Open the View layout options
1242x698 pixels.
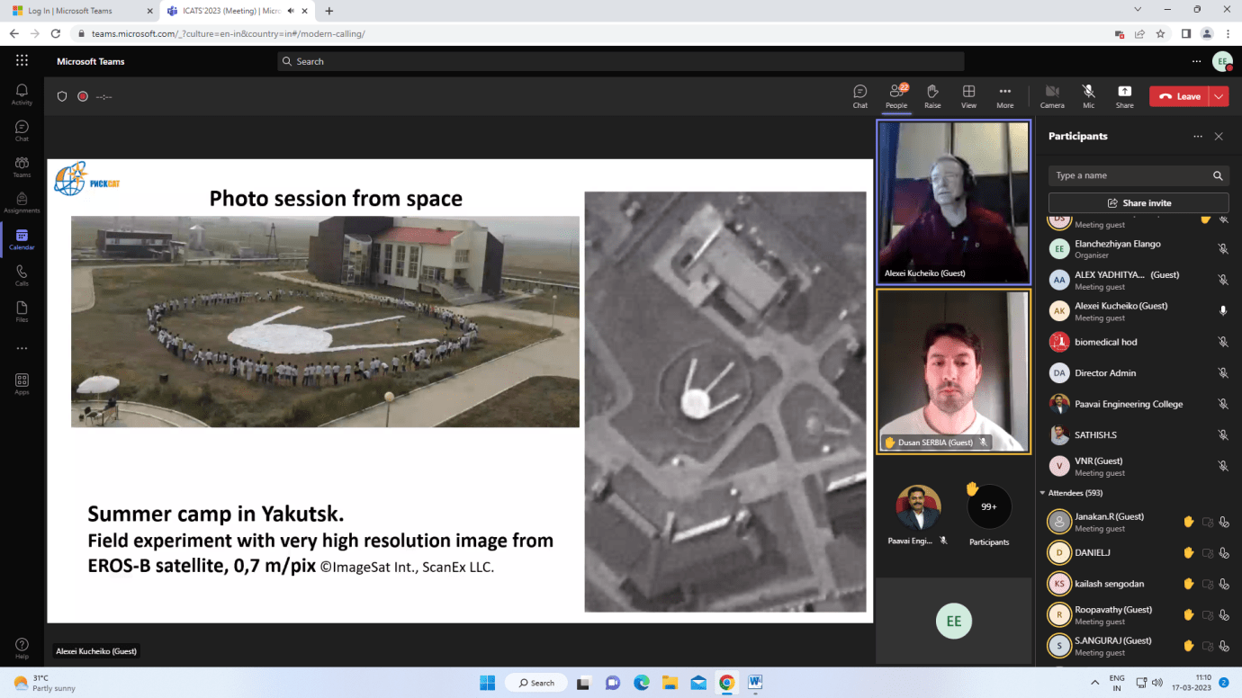(x=968, y=95)
